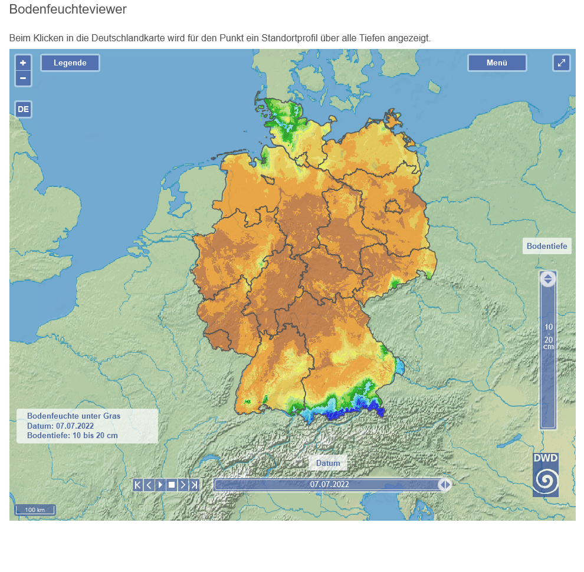Viewport: 584px width, 572px height.
Task: Click the date slider bar showing 07.07.2022
Action: (329, 485)
